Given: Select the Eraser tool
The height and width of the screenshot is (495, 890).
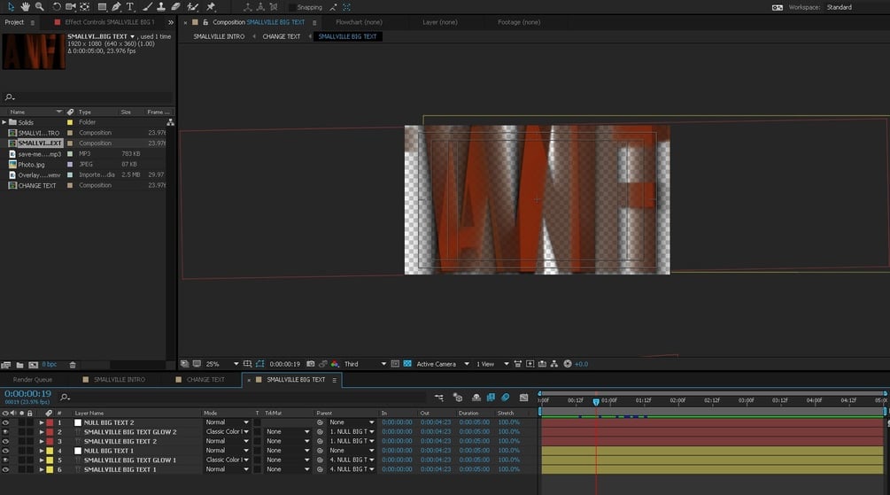Looking at the screenshot, I should pyautogui.click(x=175, y=7).
